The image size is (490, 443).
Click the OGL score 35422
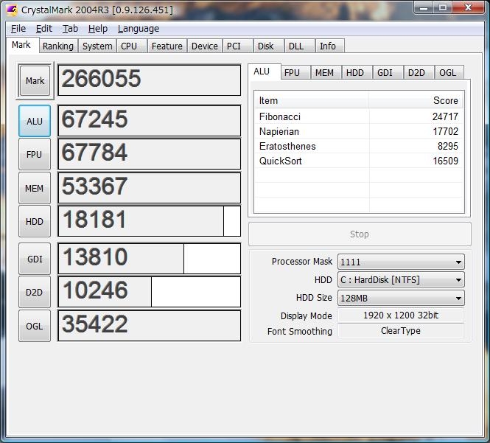coord(150,325)
